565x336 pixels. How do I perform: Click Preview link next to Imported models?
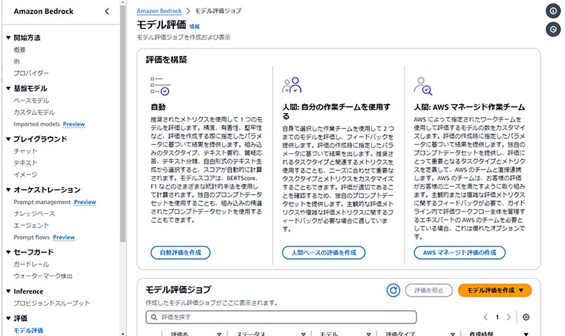[74, 124]
